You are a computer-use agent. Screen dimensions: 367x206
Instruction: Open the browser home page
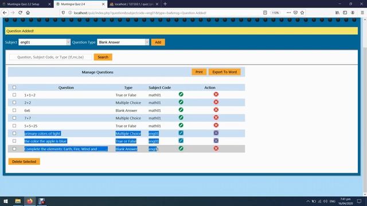coord(28,13)
